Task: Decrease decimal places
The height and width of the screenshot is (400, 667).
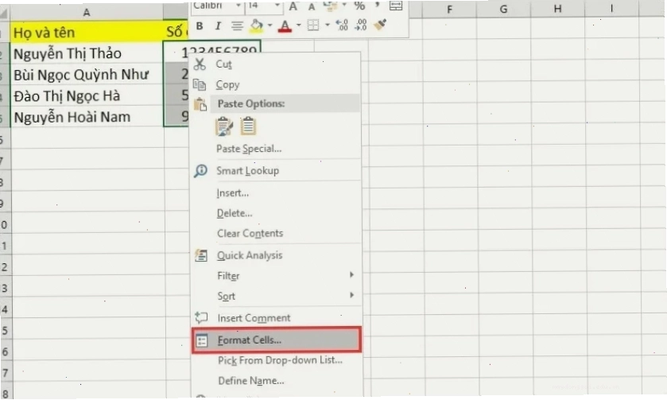Action: tap(360, 25)
